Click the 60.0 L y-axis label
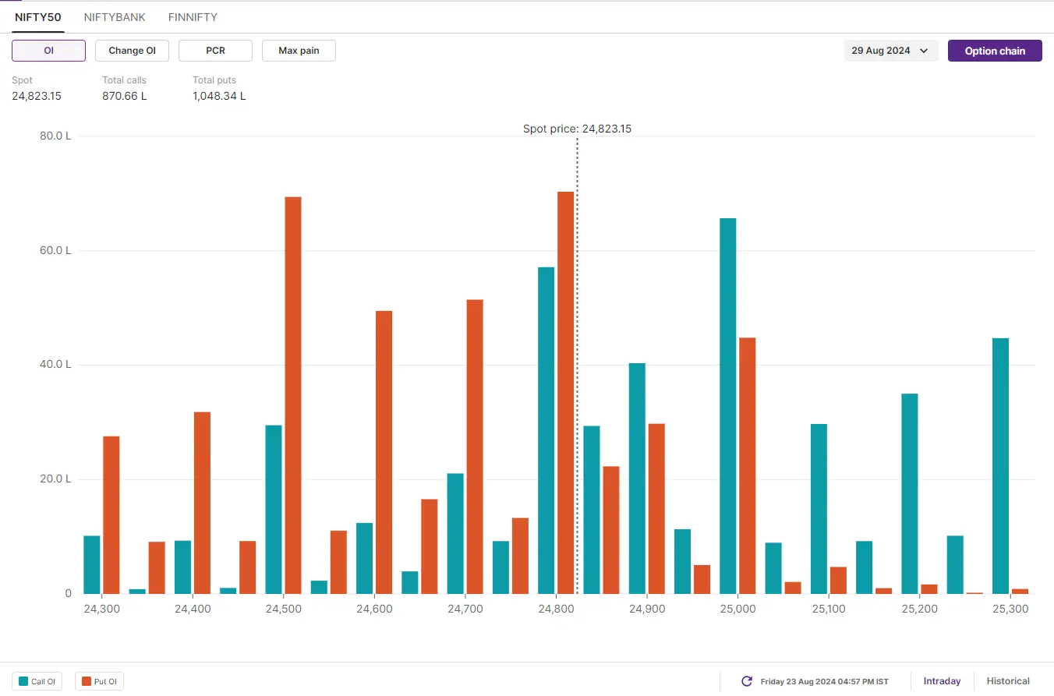The width and height of the screenshot is (1054, 696). [55, 251]
